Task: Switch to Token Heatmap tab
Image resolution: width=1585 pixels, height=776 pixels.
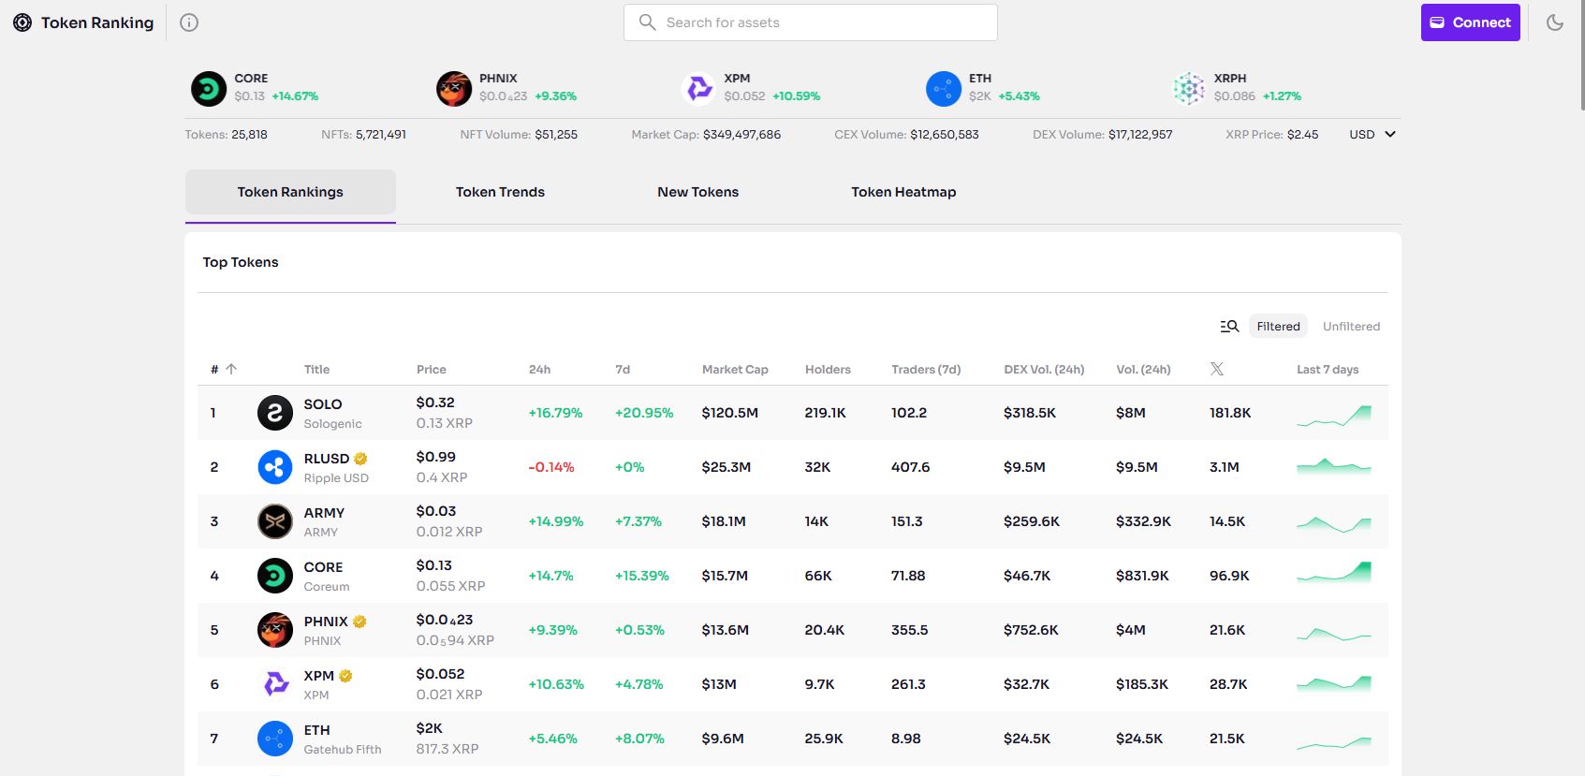Action: tap(903, 192)
